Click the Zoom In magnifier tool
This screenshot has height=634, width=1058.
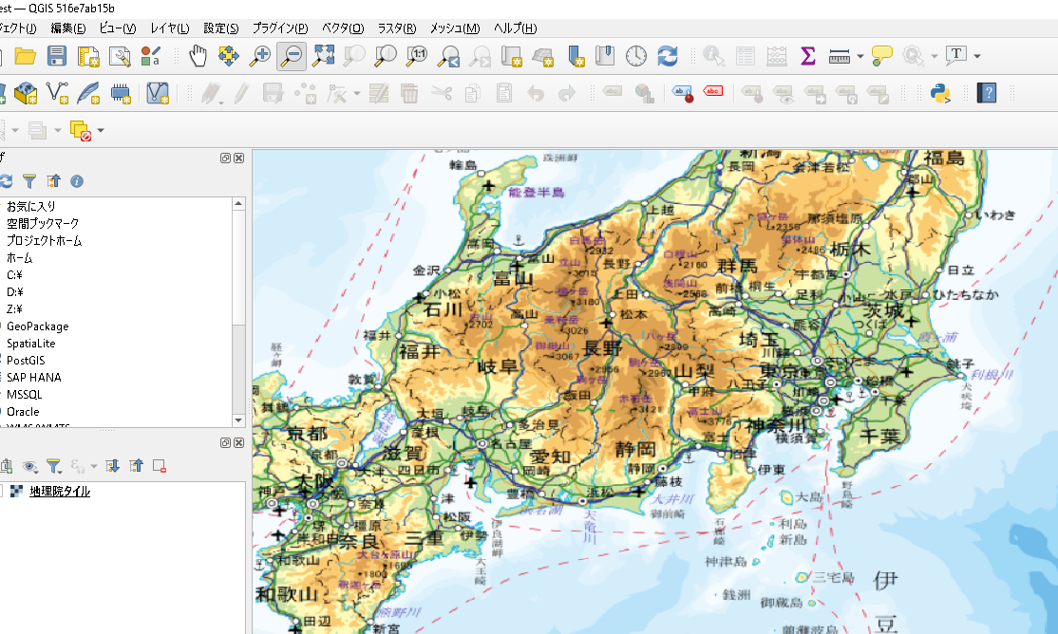point(259,56)
